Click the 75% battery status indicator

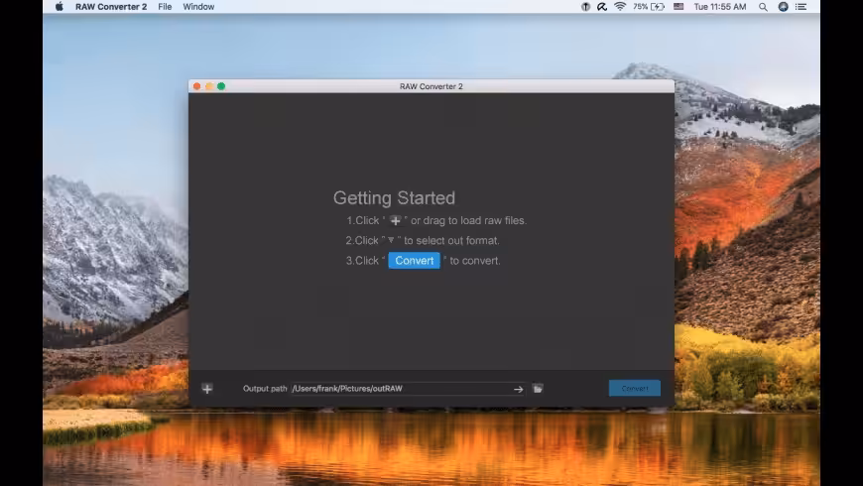click(x=649, y=7)
